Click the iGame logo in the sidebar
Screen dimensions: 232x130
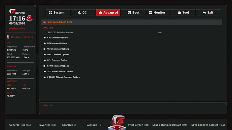click(17, 11)
